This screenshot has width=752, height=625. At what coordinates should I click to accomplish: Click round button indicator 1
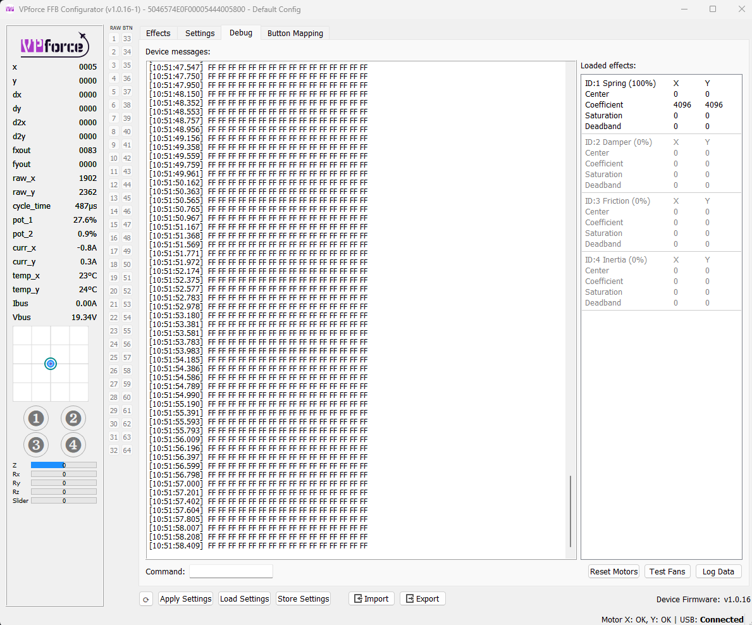[x=36, y=418]
